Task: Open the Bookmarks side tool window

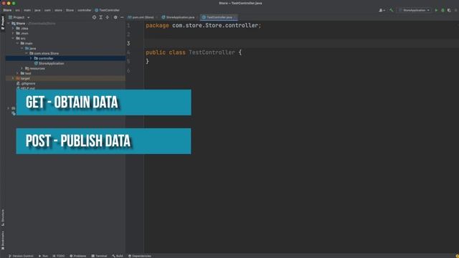Action: click(3, 241)
